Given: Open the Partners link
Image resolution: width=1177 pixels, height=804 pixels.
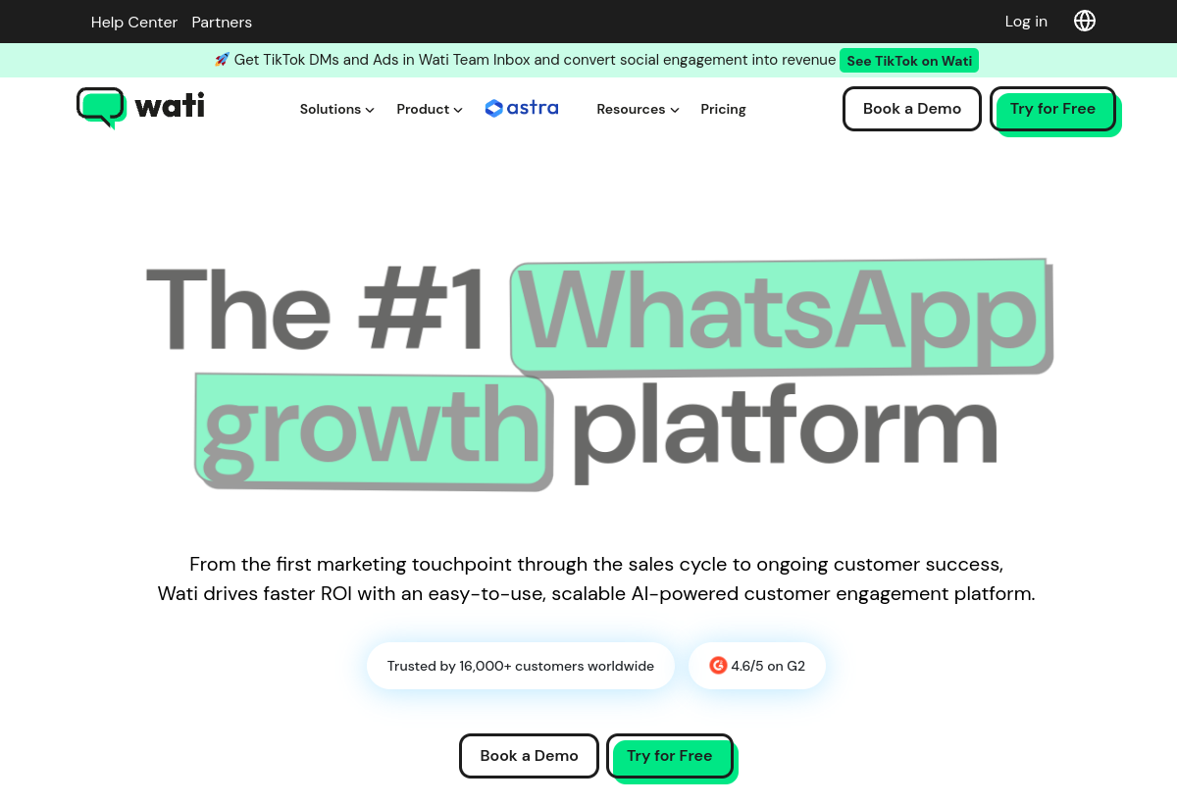Looking at the screenshot, I should (222, 22).
